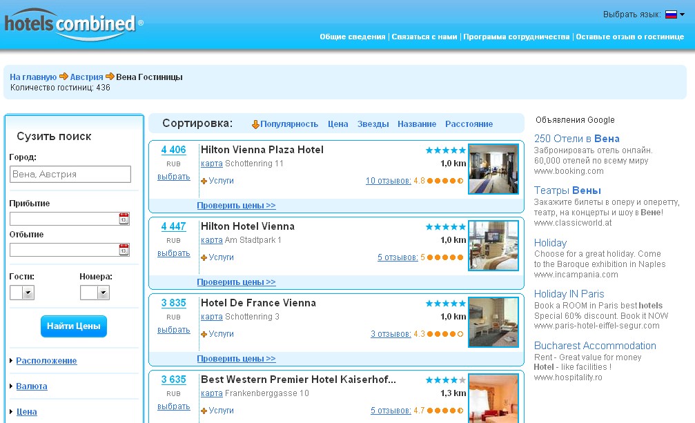695x423 pixels.
Task: Click Проверить цены for Hilton Hotel Vienna
Action: pos(236,282)
